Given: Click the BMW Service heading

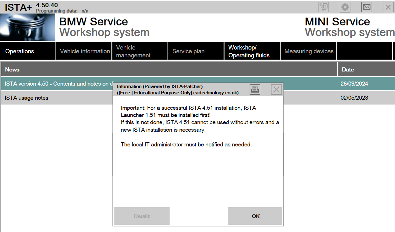Looking at the screenshot, I should click(x=94, y=22).
